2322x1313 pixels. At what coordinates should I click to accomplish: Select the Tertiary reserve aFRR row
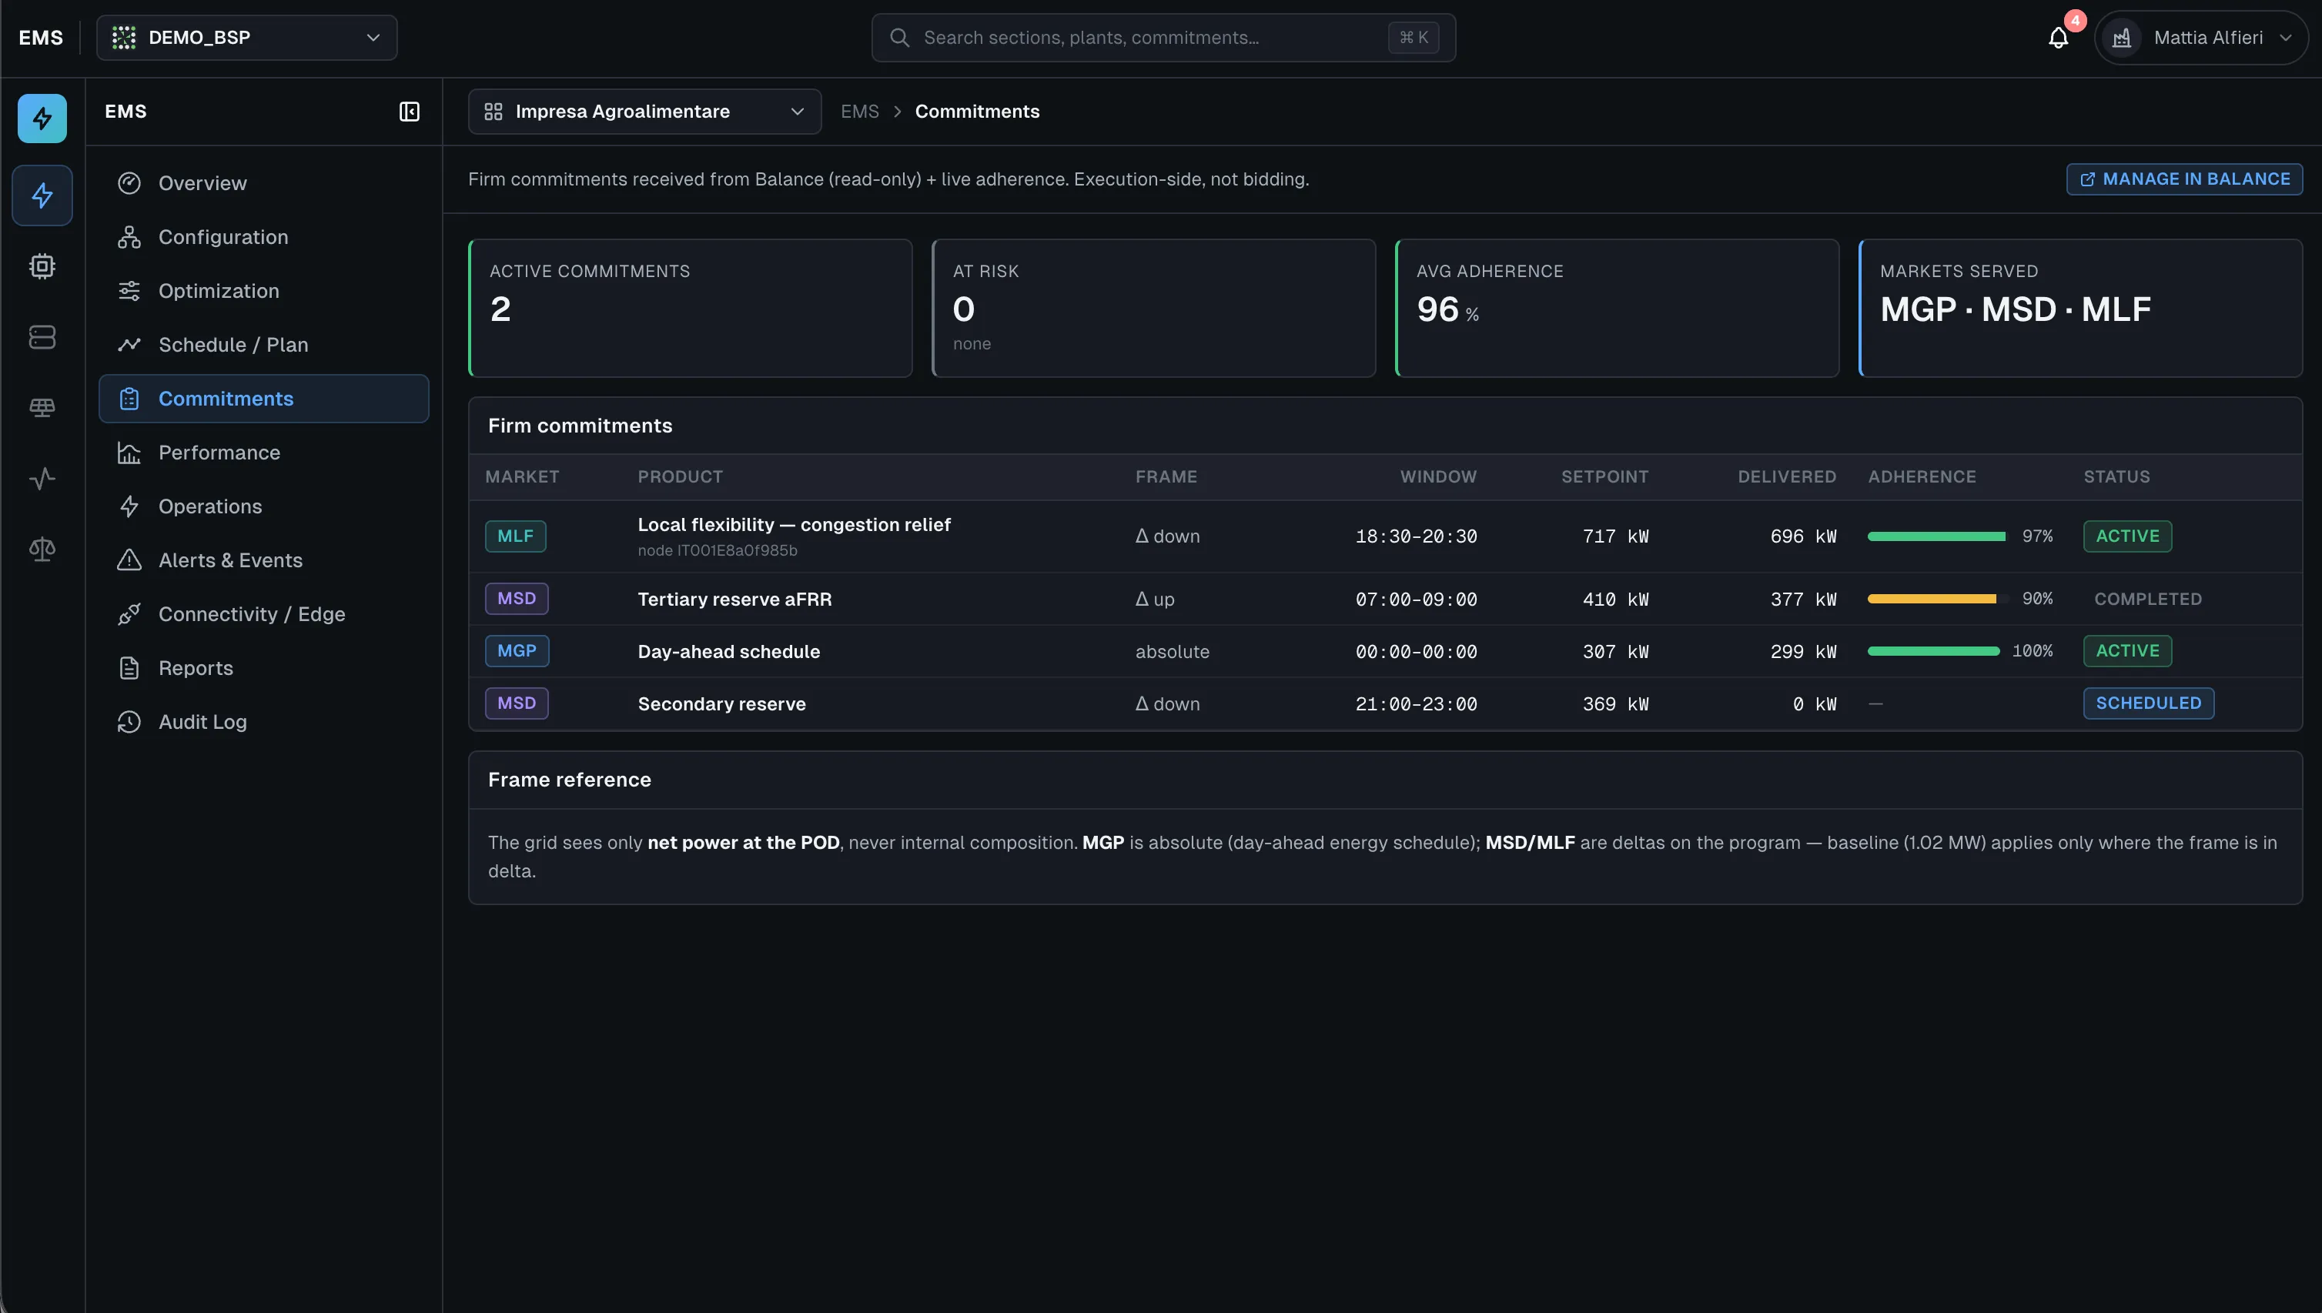(1385, 599)
